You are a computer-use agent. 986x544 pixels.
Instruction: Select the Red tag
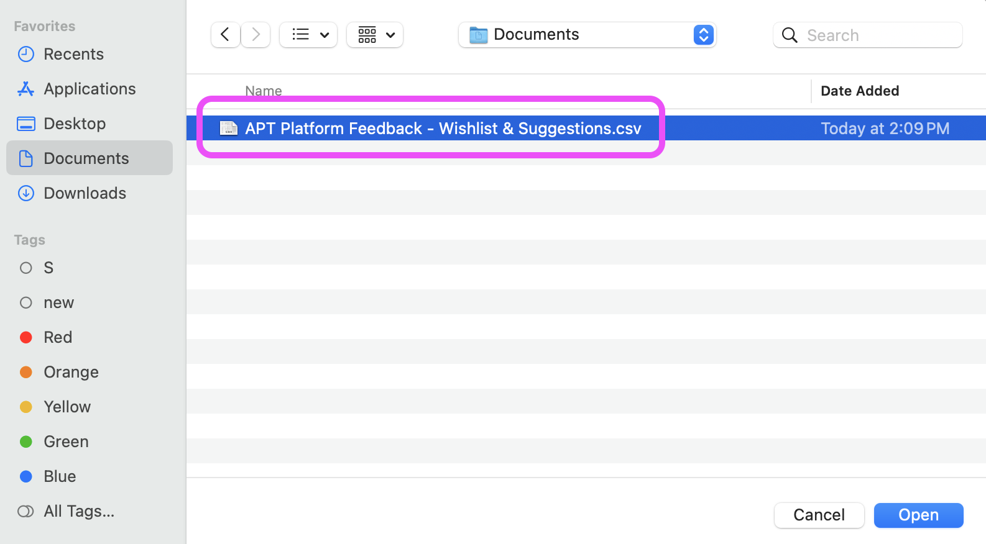(58, 337)
